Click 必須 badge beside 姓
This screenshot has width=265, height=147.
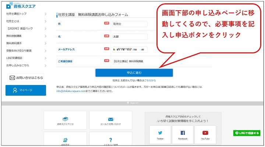(106, 23)
